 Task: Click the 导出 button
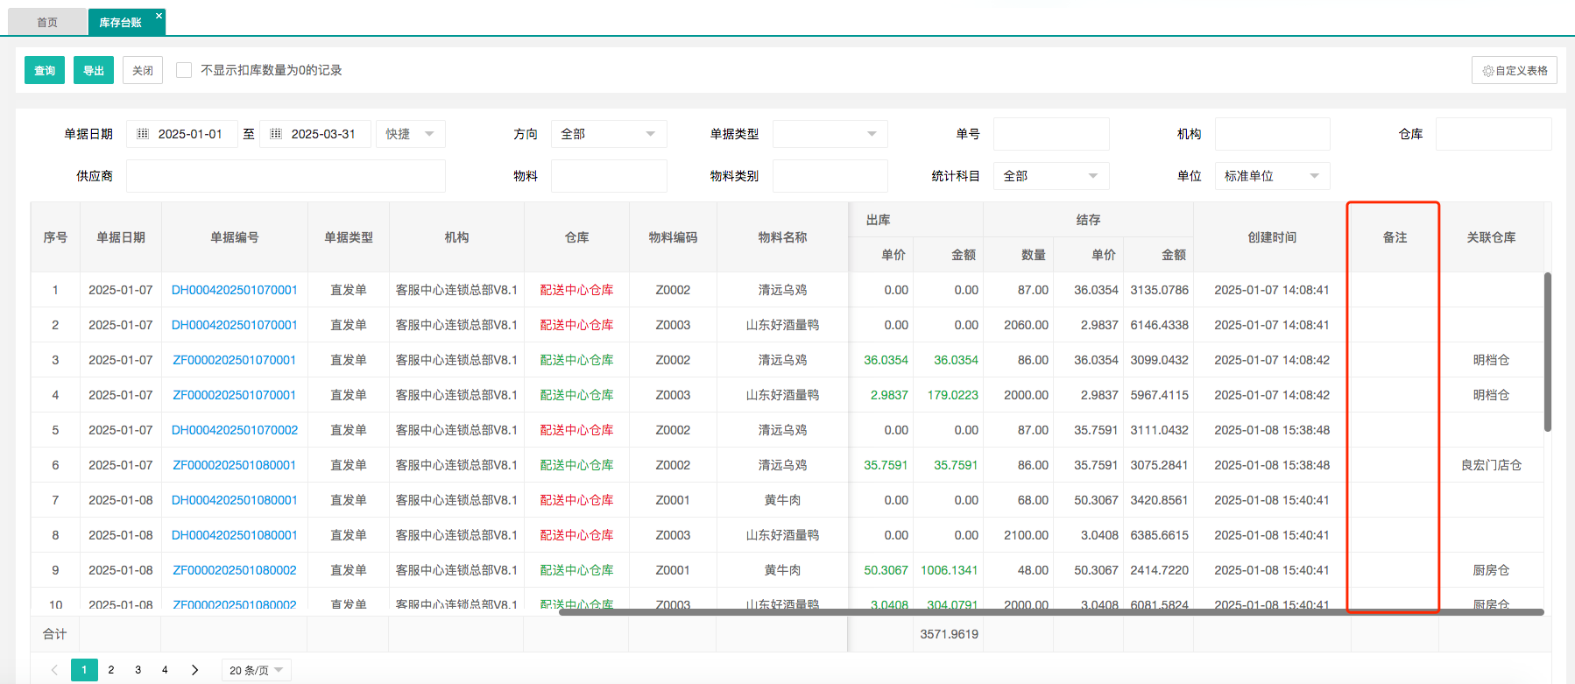point(94,70)
